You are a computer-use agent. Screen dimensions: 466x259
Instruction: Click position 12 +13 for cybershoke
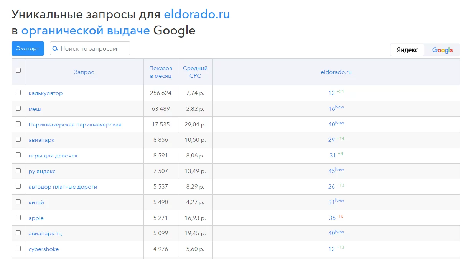[336, 249]
